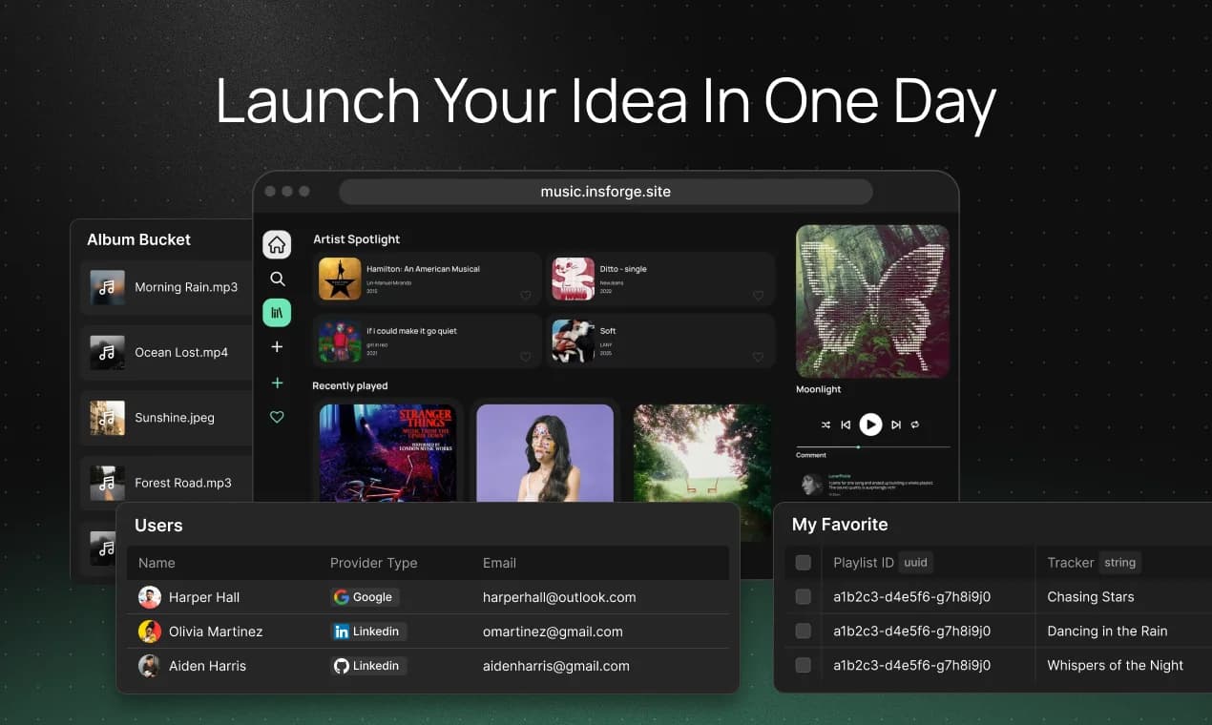
Task: Skip to the next track
Action: coord(896,425)
